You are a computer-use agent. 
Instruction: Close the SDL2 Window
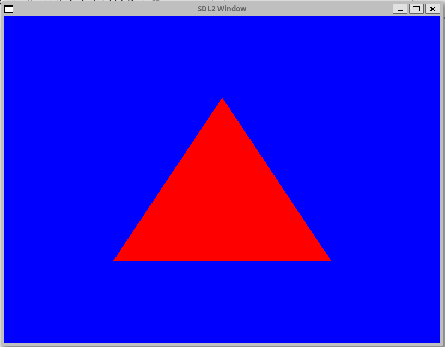[x=432, y=9]
